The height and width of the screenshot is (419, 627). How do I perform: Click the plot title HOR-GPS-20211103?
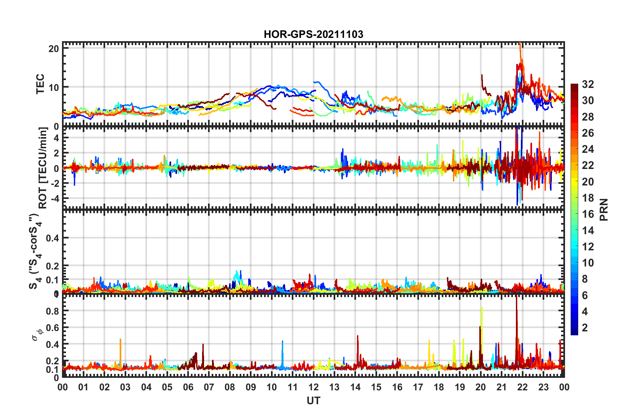[313, 34]
